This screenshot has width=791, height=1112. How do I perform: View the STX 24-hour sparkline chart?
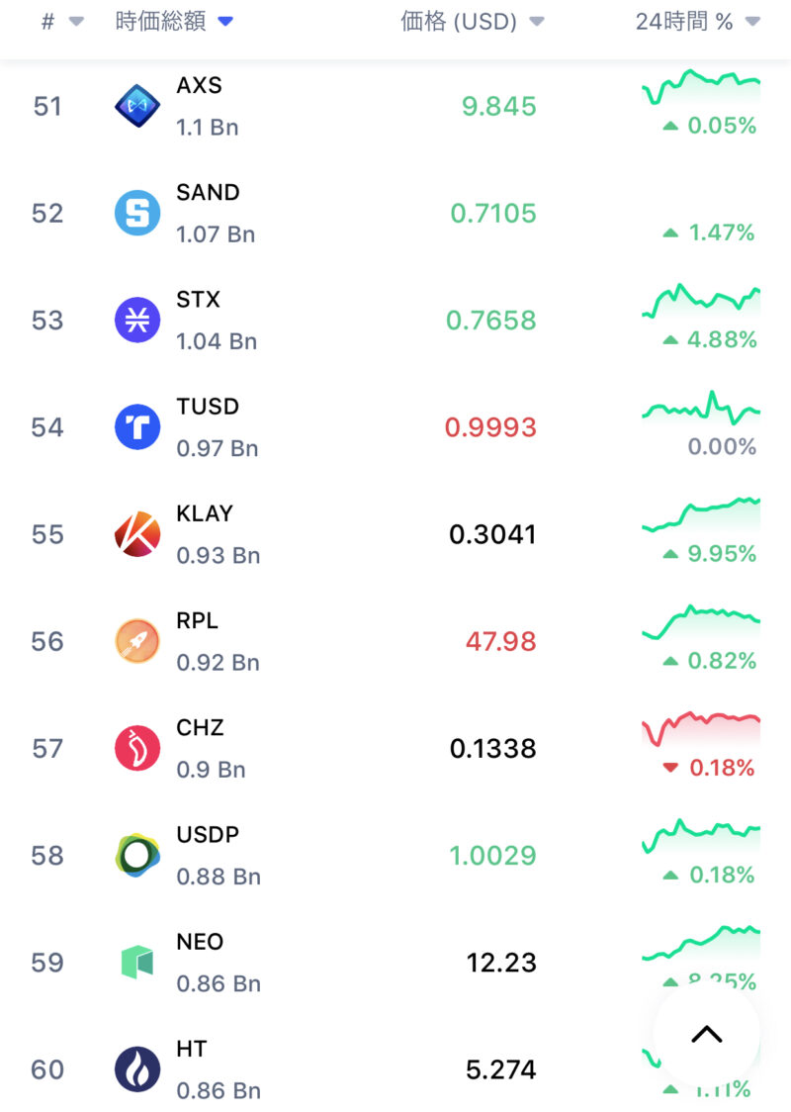701,300
